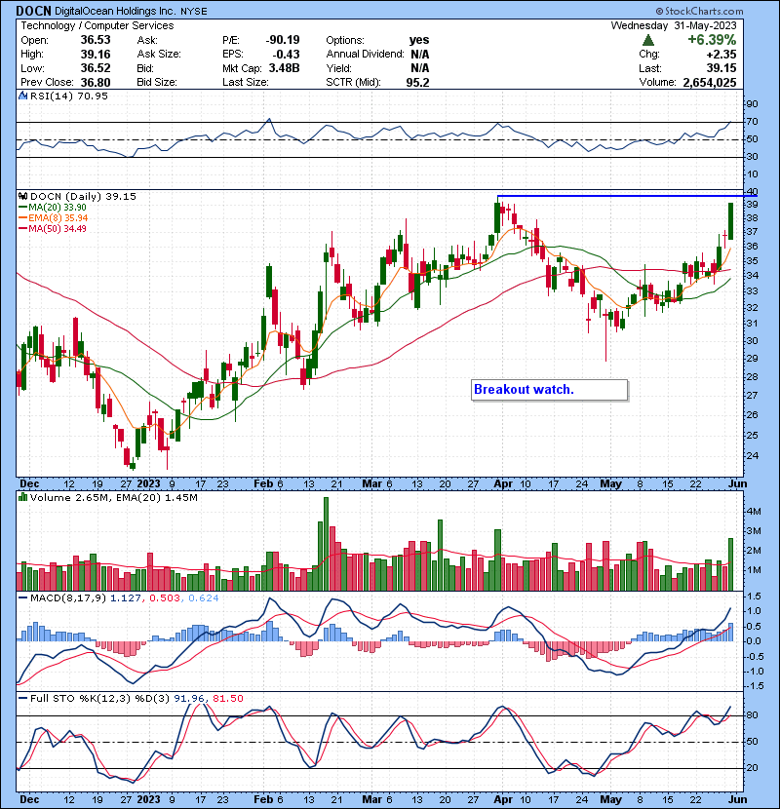Click the volume bars icon beside Volume label
Screen dimensions: 780x809
pos(23,497)
